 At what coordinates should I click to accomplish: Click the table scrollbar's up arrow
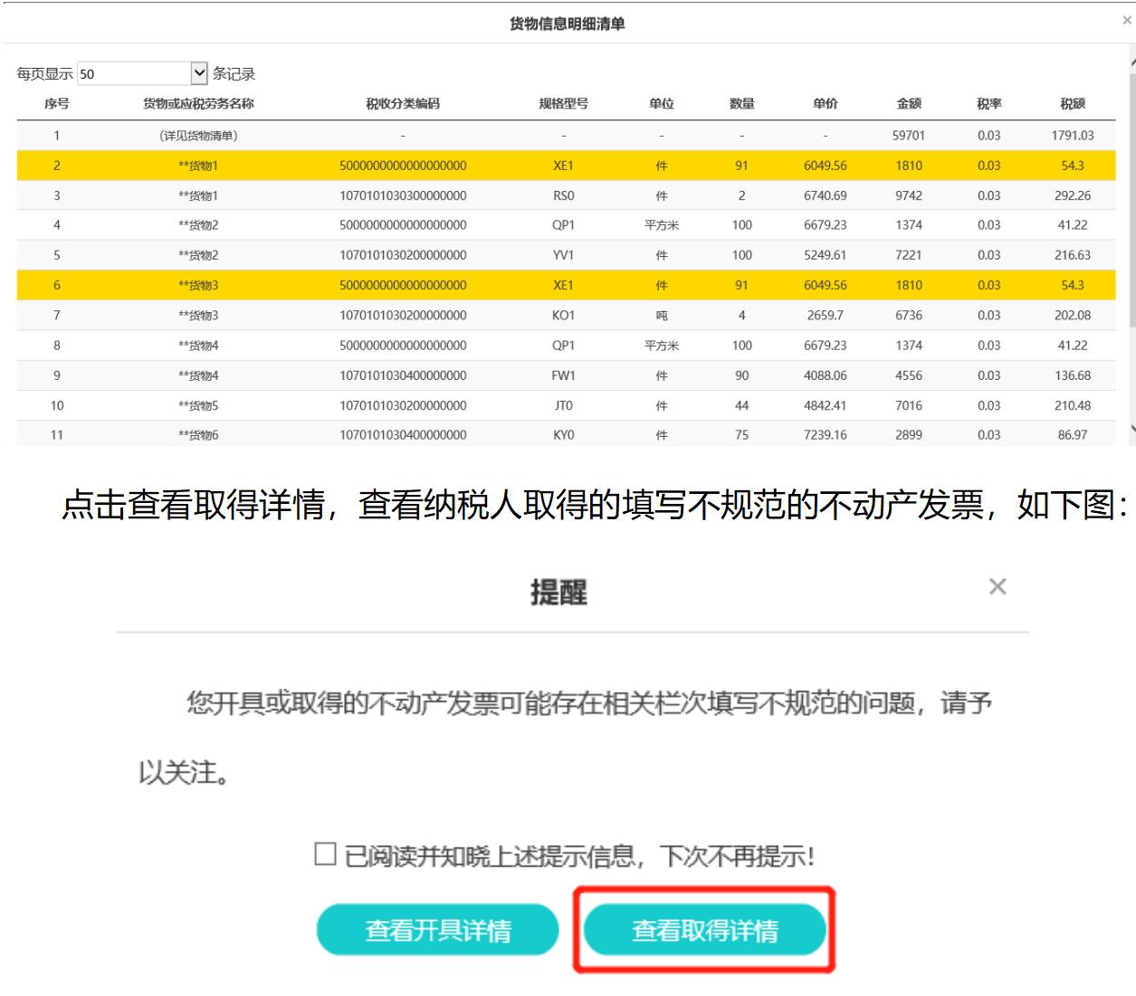tap(1132, 62)
